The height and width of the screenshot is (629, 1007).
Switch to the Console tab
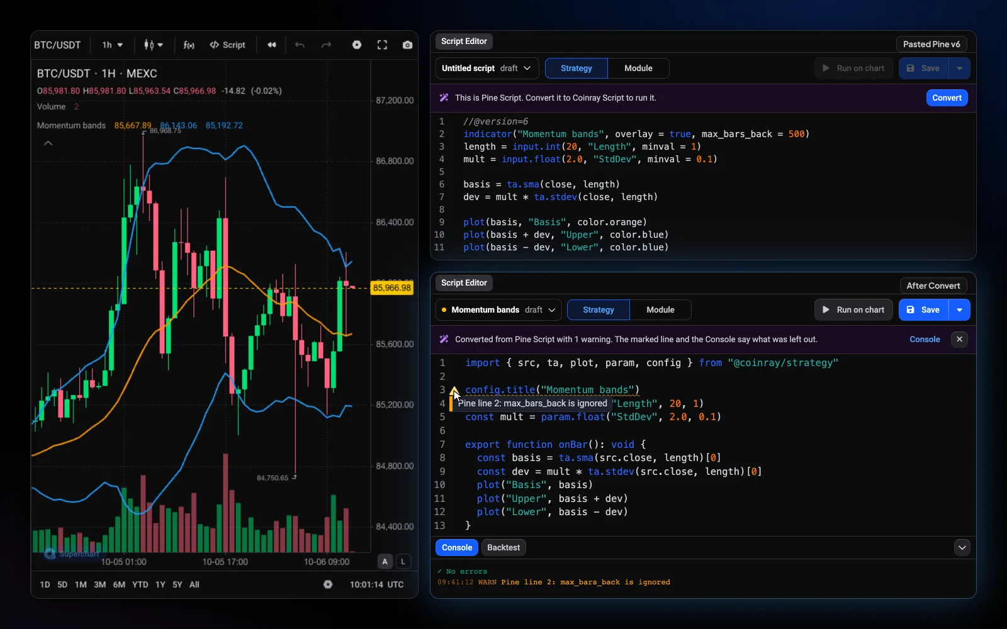pyautogui.click(x=457, y=547)
